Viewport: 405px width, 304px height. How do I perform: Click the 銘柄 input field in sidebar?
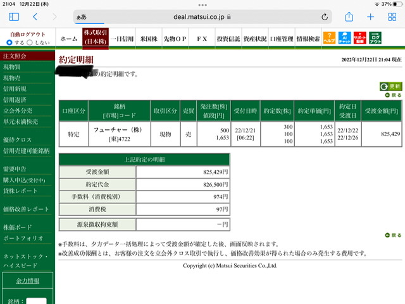pos(37,301)
